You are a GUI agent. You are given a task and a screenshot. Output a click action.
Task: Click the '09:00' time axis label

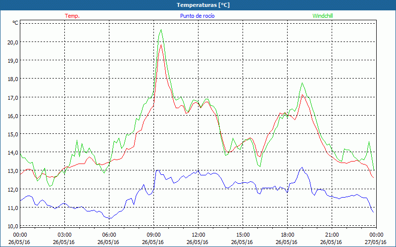[154, 235]
